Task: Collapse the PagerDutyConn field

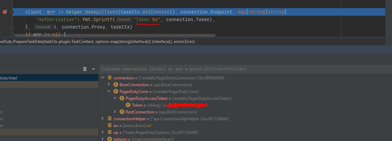Action: 109,91
